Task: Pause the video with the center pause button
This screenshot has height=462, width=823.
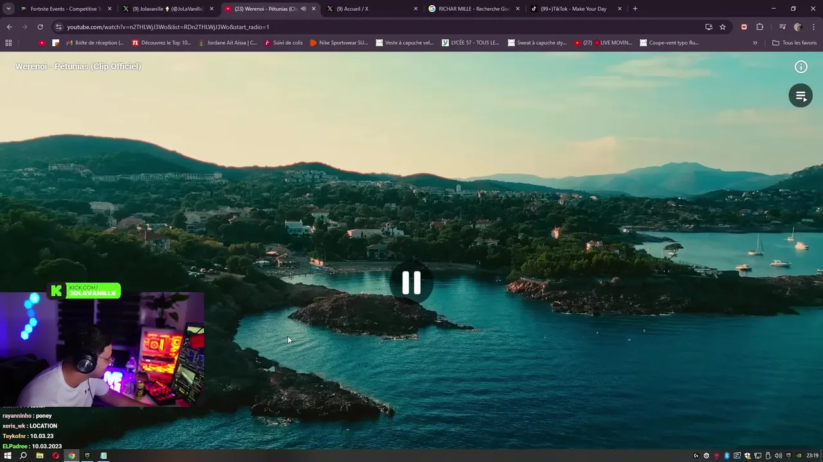Action: (x=411, y=282)
